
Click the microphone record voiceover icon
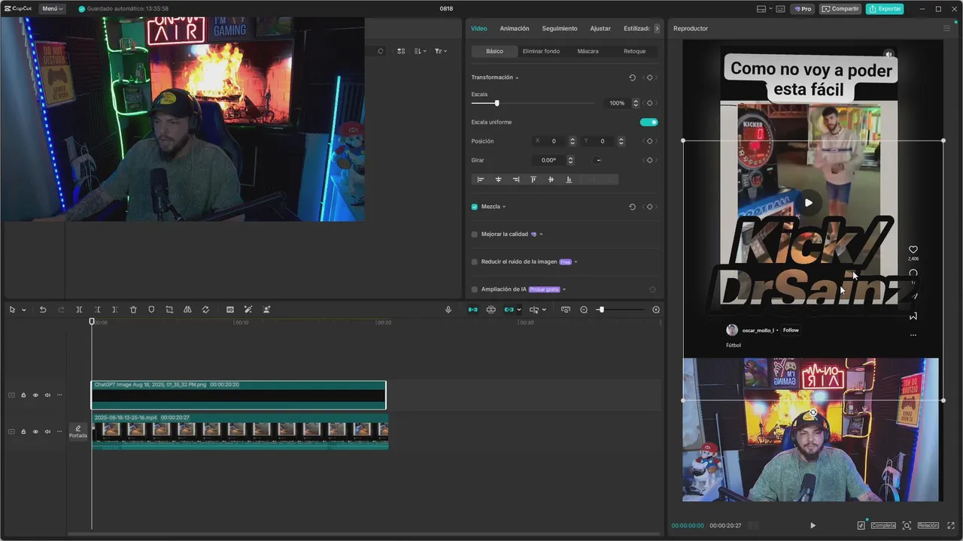[x=448, y=310]
